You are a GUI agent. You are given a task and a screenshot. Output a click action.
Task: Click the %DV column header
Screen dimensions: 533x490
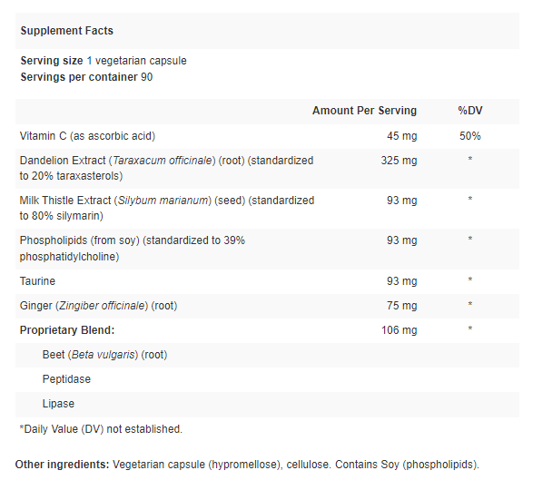470,111
